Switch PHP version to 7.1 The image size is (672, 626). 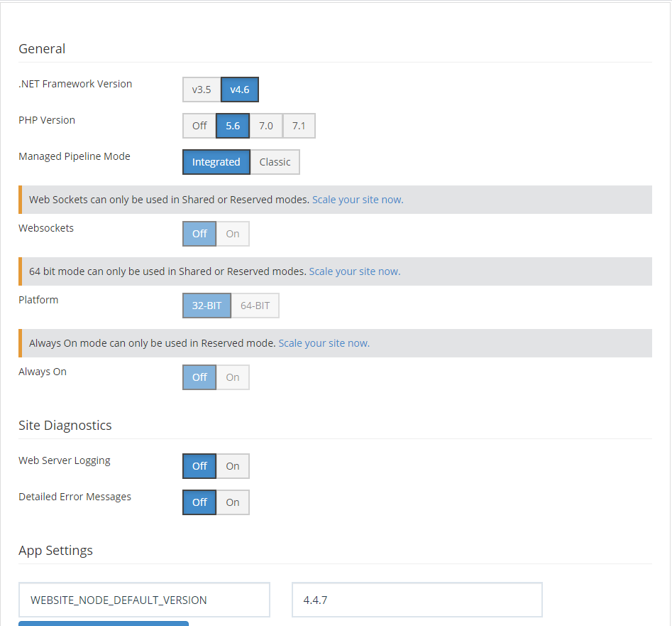(x=299, y=126)
